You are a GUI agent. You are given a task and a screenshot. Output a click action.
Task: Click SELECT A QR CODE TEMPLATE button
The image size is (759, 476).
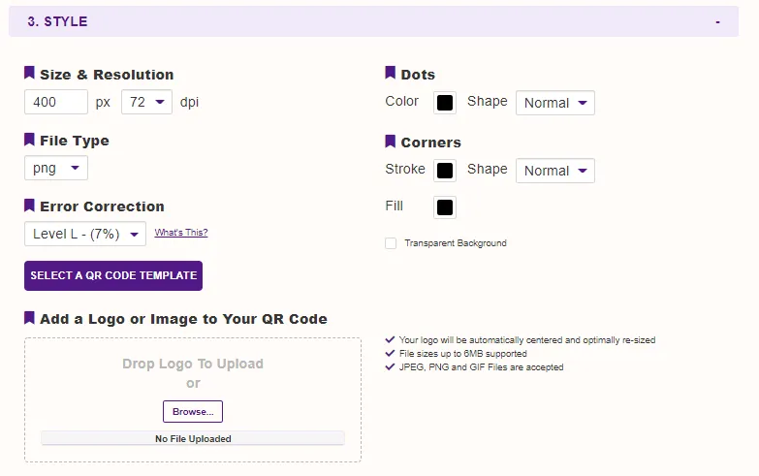[x=113, y=275]
